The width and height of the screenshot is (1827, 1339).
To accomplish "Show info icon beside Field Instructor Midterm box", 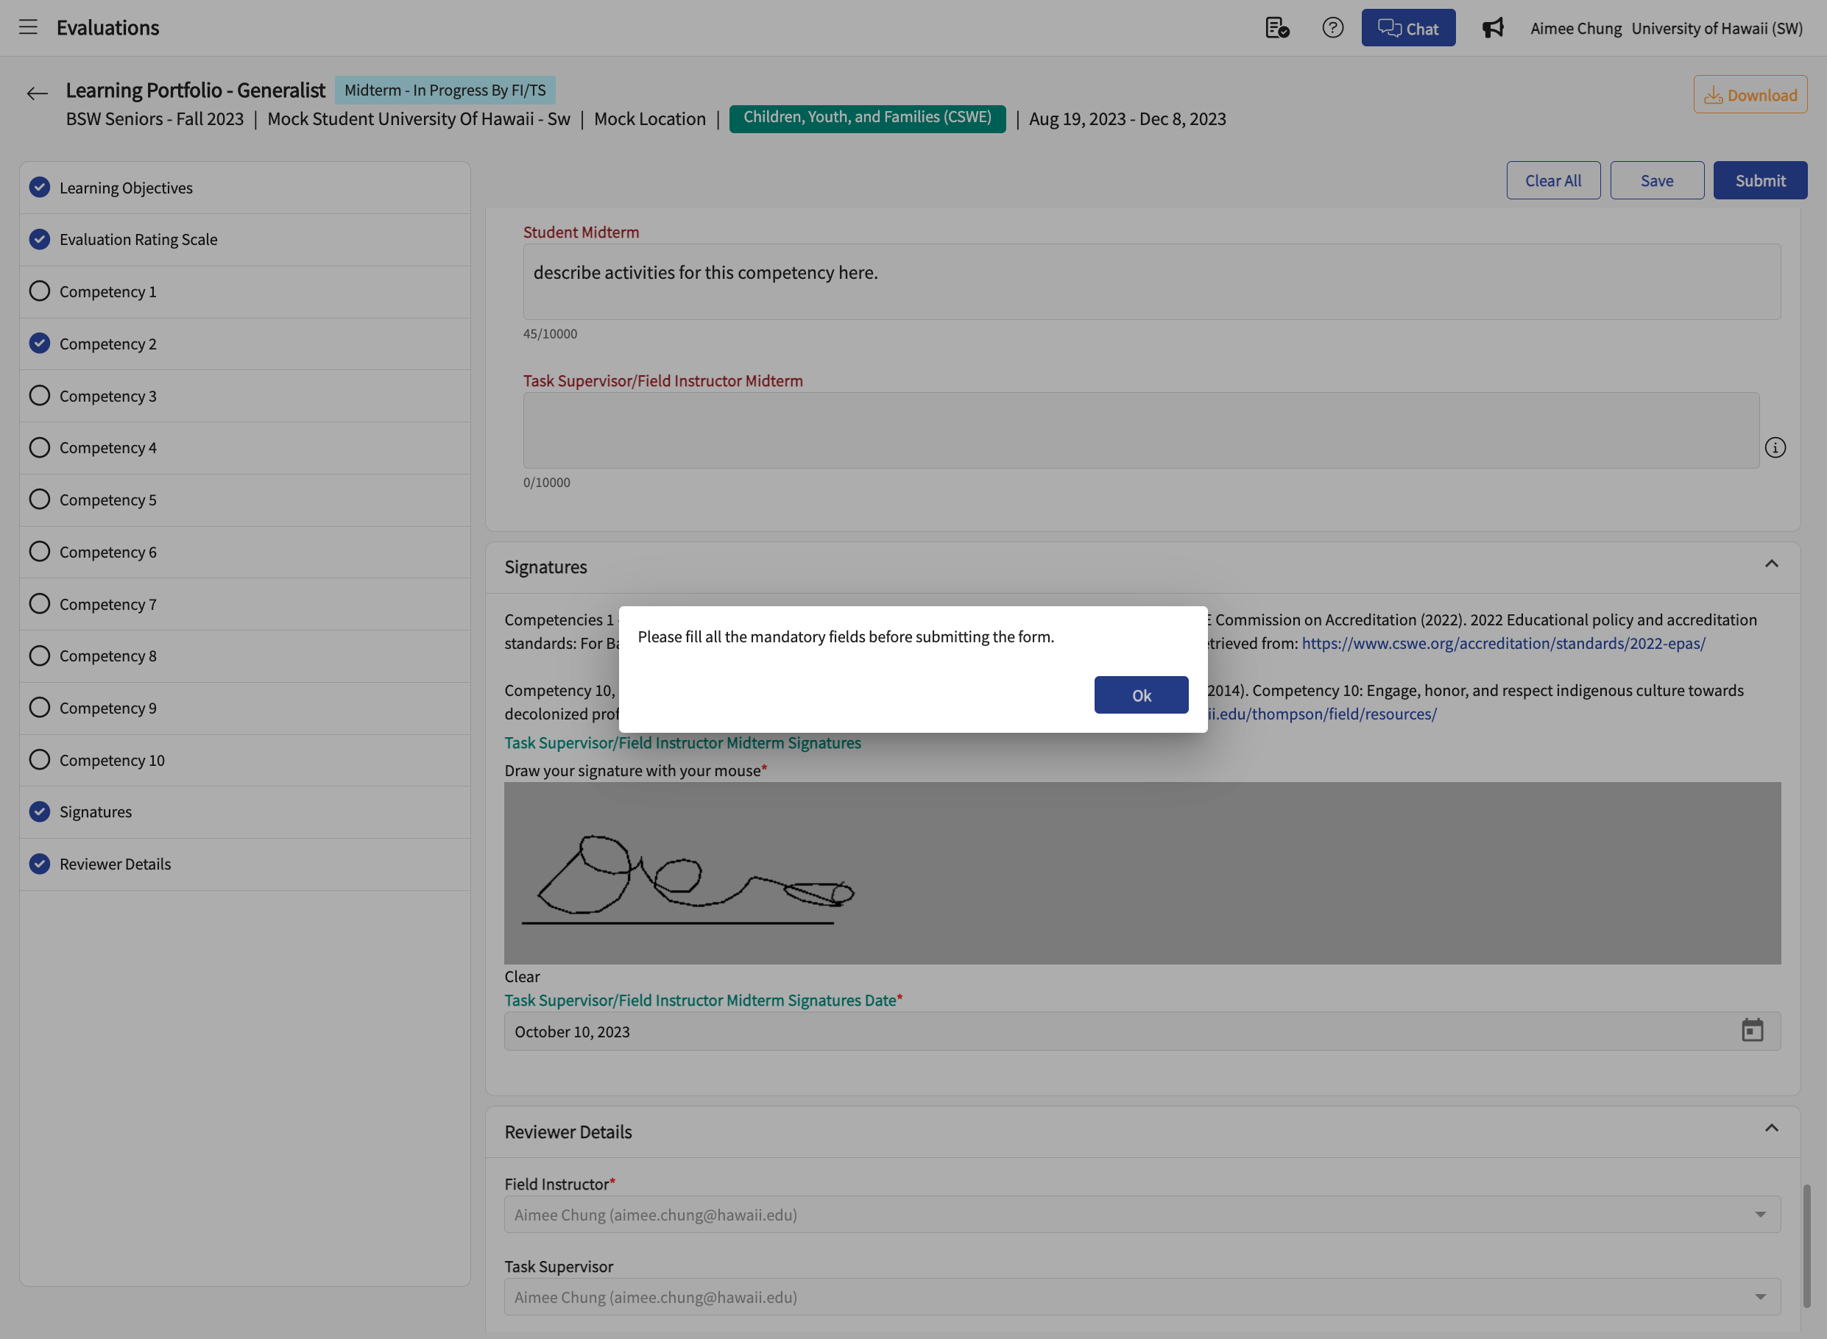I will [1775, 447].
